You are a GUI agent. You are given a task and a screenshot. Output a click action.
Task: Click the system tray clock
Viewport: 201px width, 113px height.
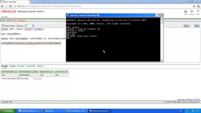(197, 111)
